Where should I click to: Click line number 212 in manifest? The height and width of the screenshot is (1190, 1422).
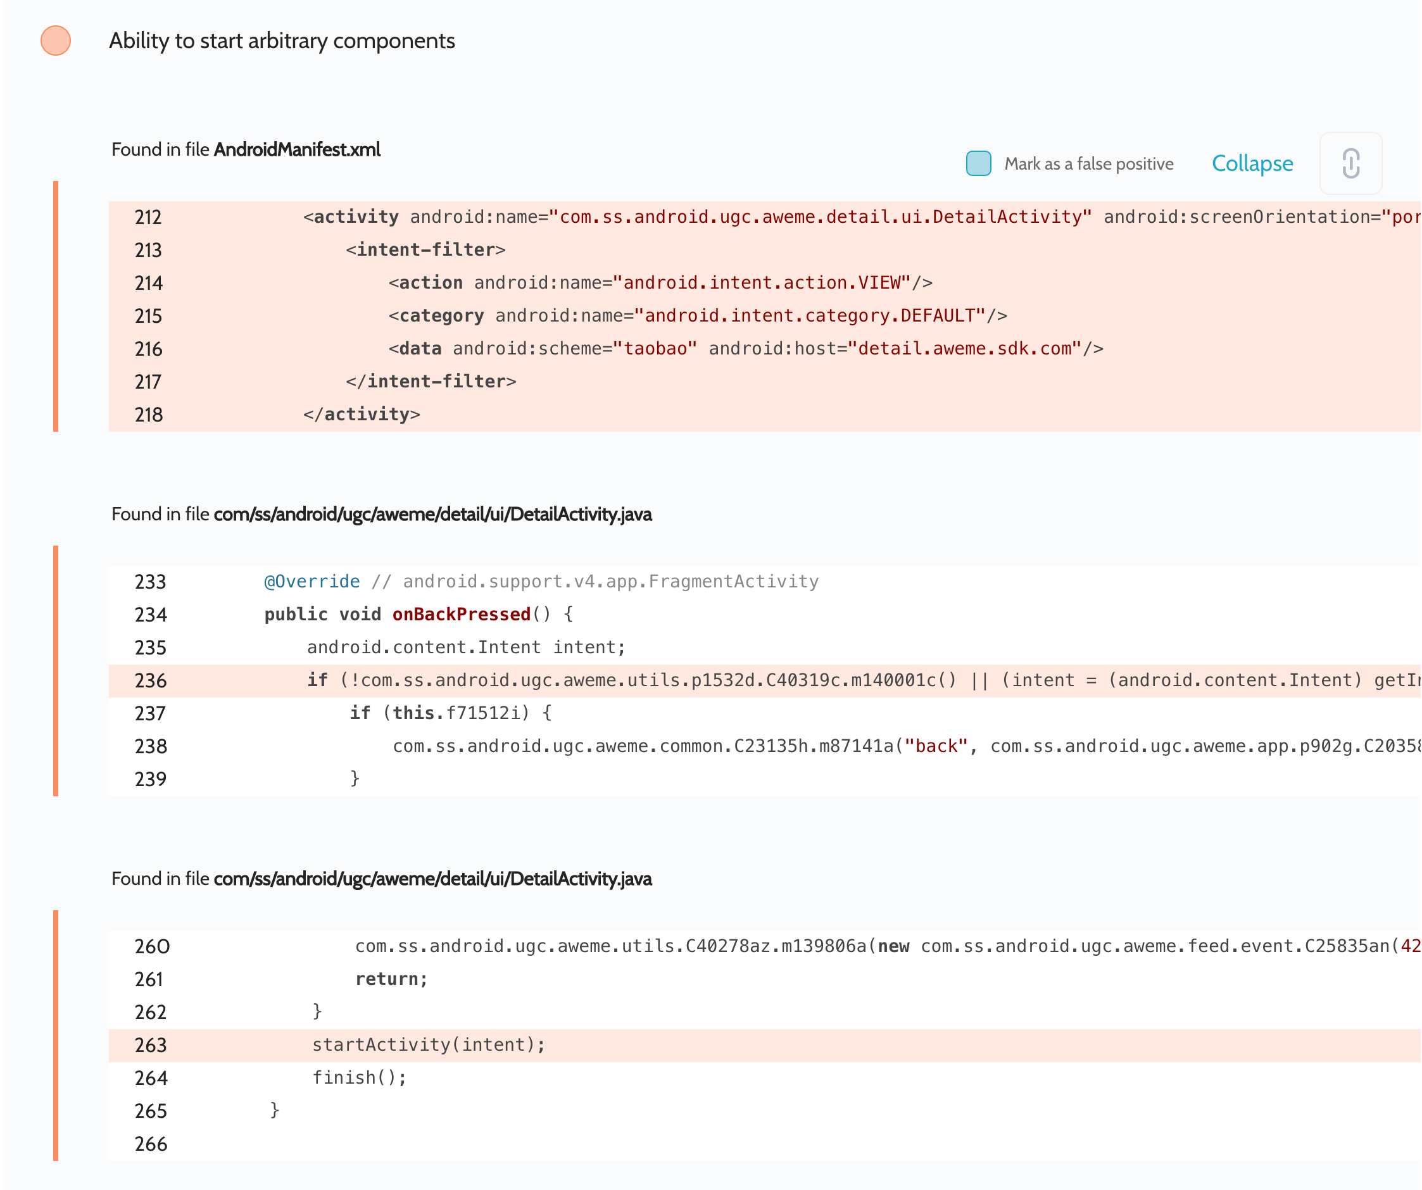(x=148, y=217)
